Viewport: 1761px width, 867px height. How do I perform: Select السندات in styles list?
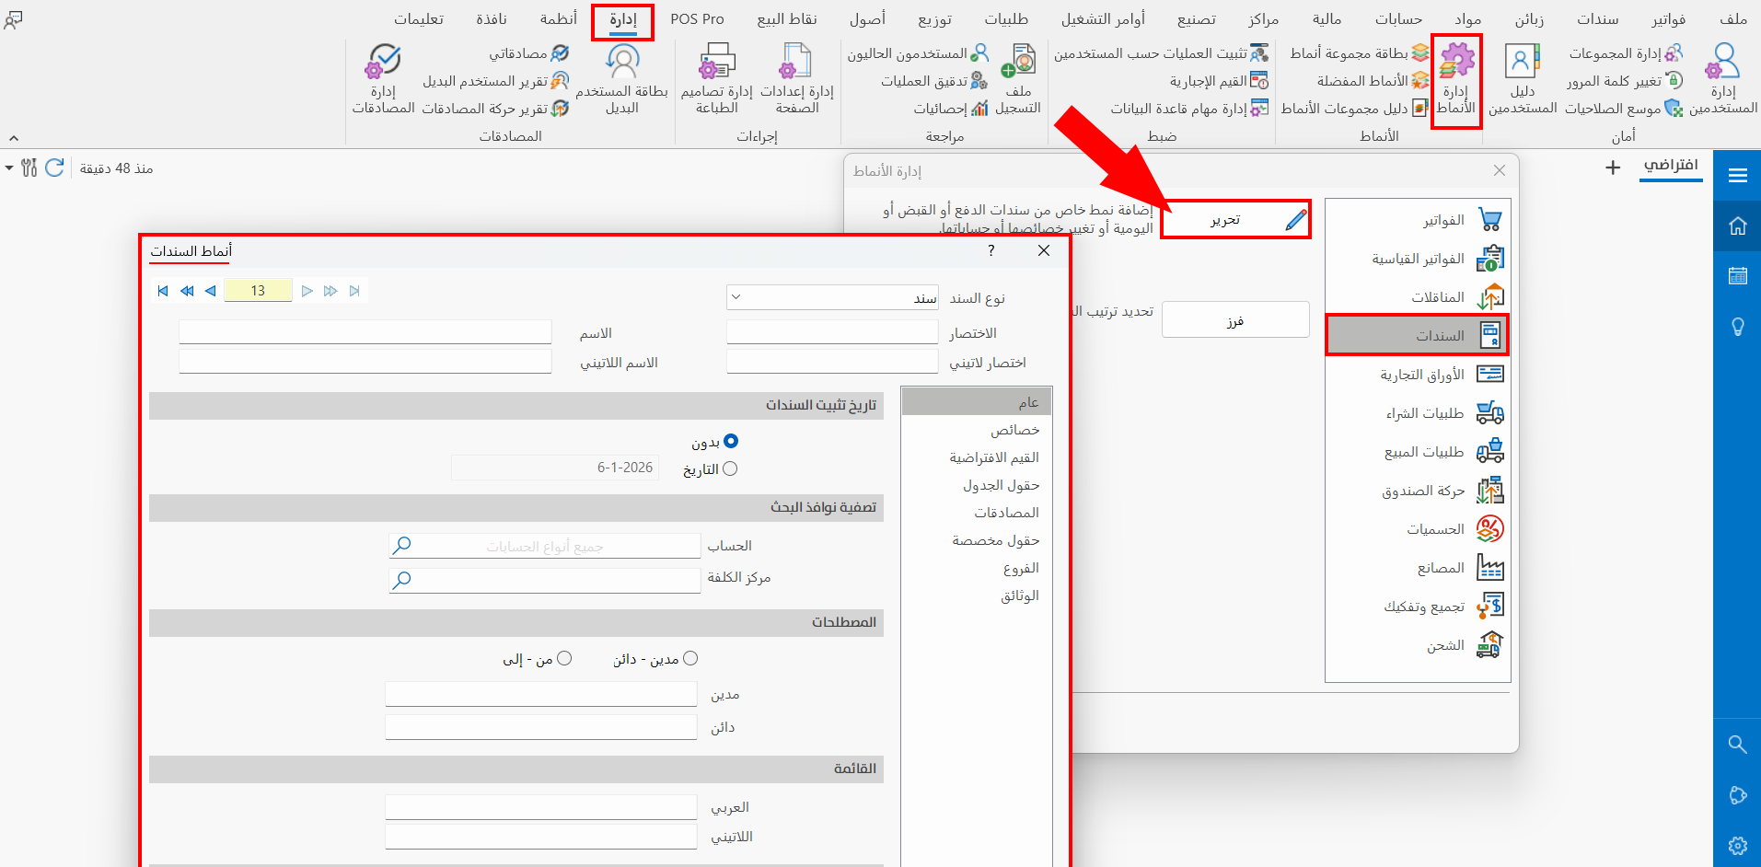click(x=1417, y=335)
